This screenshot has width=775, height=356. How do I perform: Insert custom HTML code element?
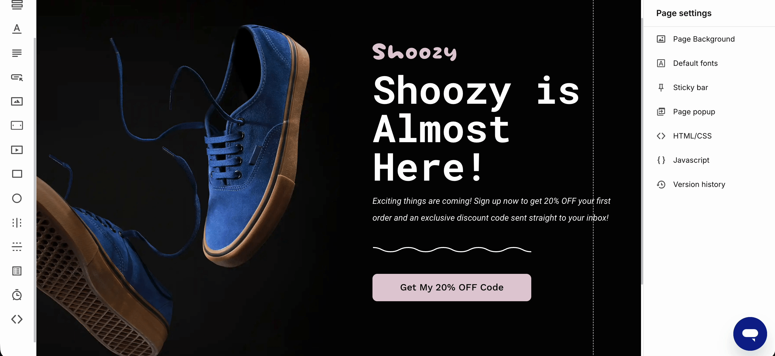coord(17,319)
